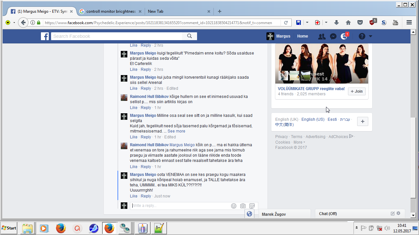419x235 pixels.
Task: Open the Downloads arrow in the browser toolbar
Action: tap(336, 23)
